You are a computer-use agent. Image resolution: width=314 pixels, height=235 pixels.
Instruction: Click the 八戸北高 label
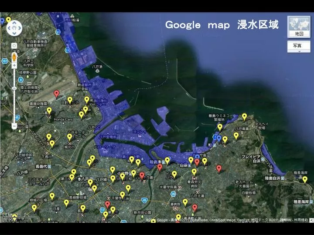tap(198, 196)
